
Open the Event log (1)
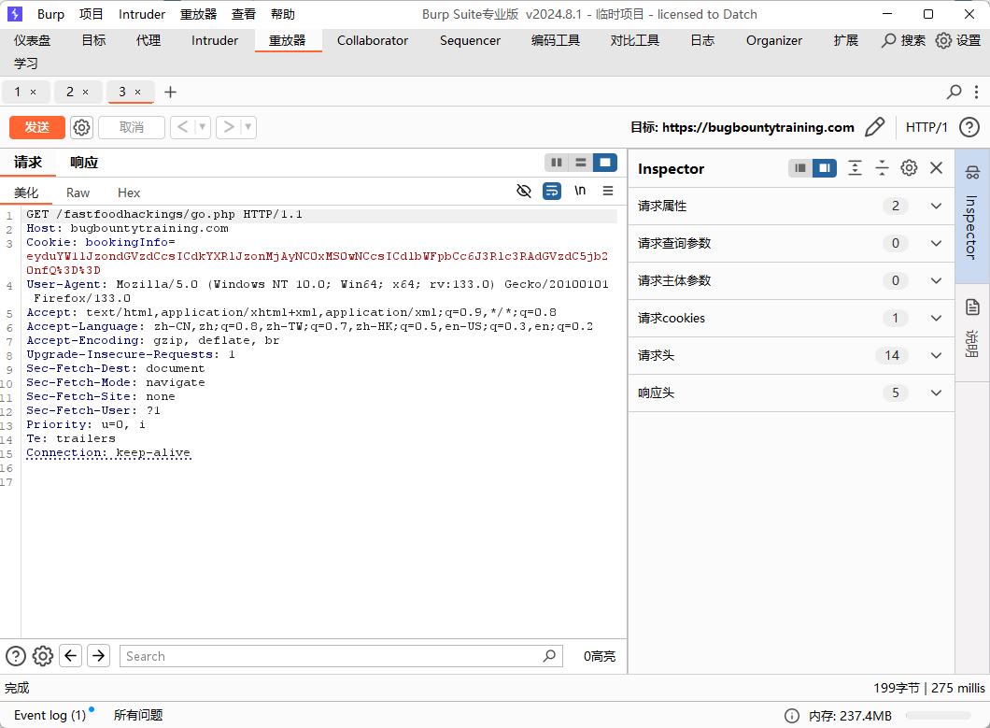pyautogui.click(x=49, y=715)
